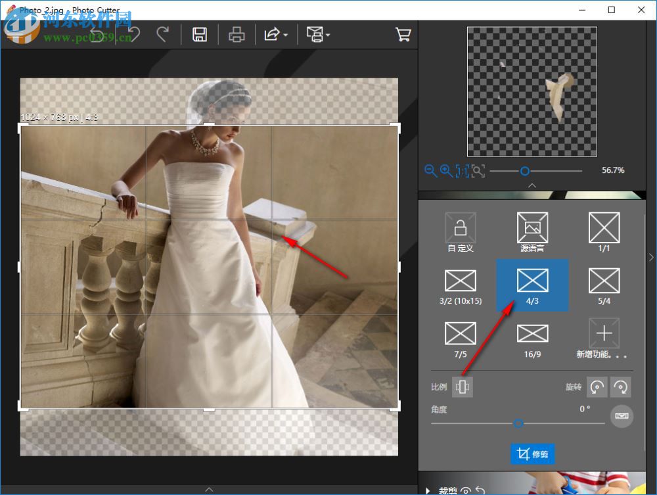Apply the crop with the 修剪 button
The image size is (657, 495).
[532, 454]
